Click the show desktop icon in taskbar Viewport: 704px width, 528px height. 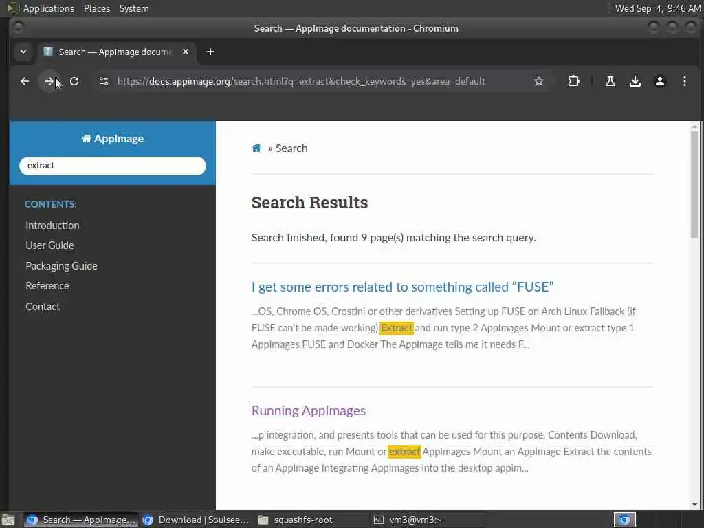(8, 520)
